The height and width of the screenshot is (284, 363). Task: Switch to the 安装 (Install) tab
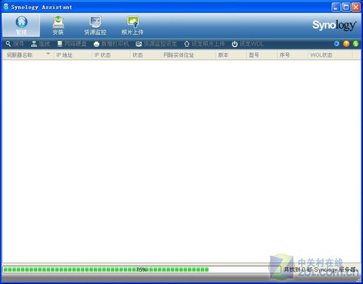[x=58, y=25]
